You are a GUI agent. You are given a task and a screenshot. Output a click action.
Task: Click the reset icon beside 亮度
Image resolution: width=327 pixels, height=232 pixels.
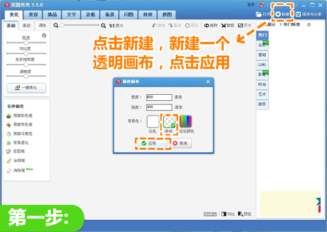[x=44, y=35]
